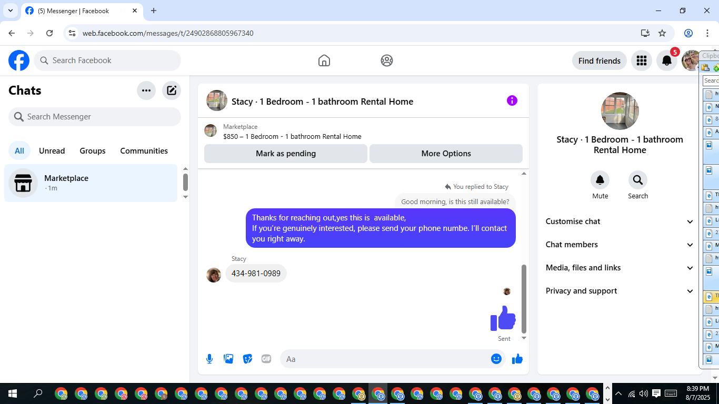Screen dimensions: 719x404
Task: Click the install app icon in address bar
Action: click(x=645, y=33)
